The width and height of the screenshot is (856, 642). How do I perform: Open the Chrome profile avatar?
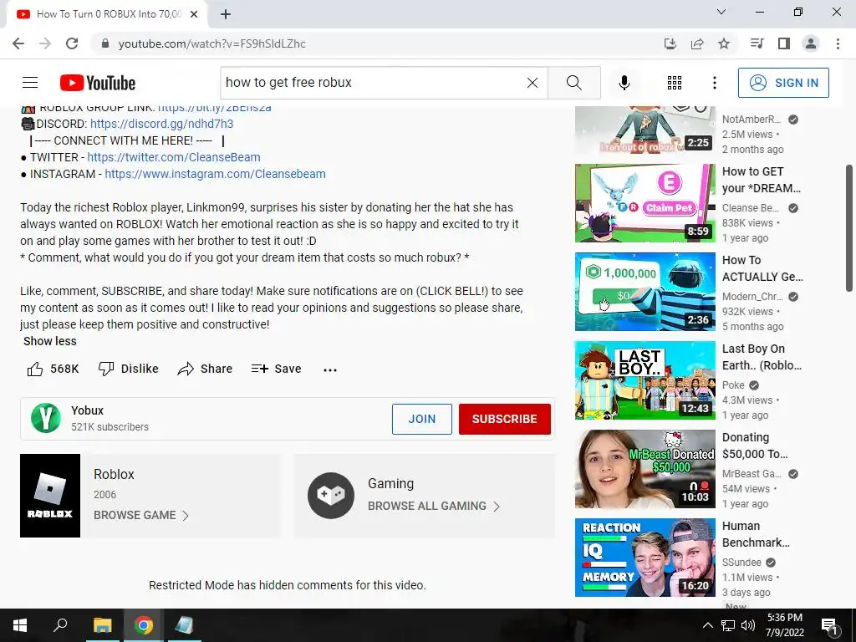811,43
